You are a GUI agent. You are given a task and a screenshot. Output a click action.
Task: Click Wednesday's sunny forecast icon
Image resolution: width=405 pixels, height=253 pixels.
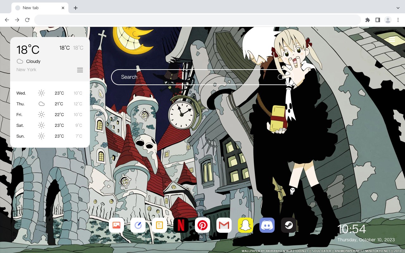[41, 93]
